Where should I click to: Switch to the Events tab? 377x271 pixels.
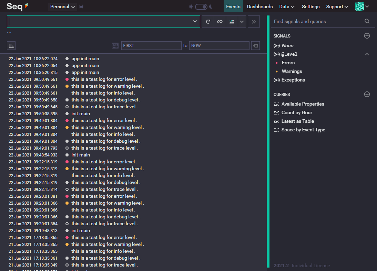(x=233, y=7)
